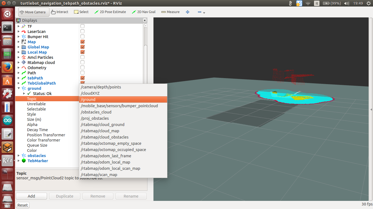The width and height of the screenshot is (373, 209).
Task: Click the plus add-tool icon in toolbar
Action: click(188, 12)
